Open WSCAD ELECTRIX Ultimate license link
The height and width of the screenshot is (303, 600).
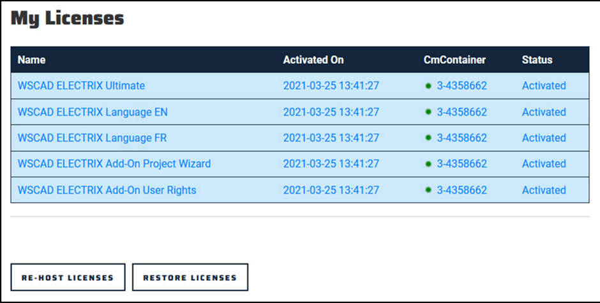pyautogui.click(x=81, y=85)
